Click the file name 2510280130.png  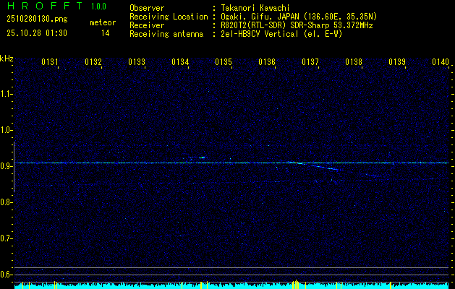(37, 19)
